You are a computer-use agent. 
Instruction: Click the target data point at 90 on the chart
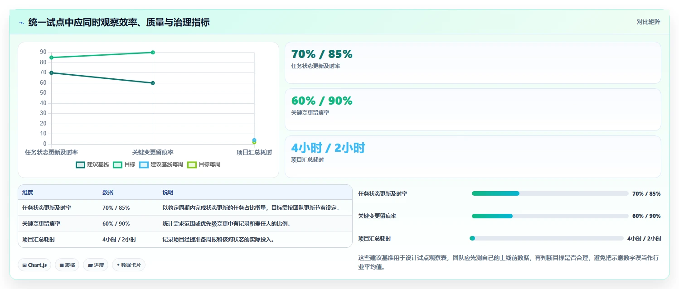click(153, 53)
